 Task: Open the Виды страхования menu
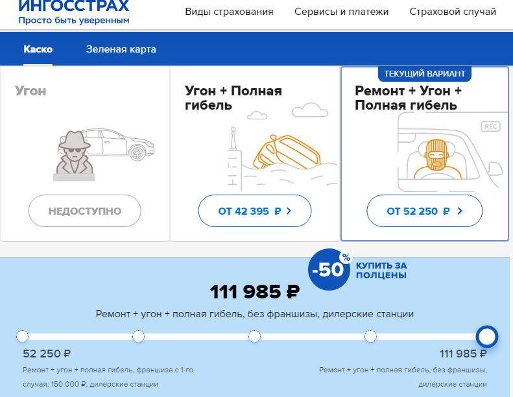click(229, 12)
